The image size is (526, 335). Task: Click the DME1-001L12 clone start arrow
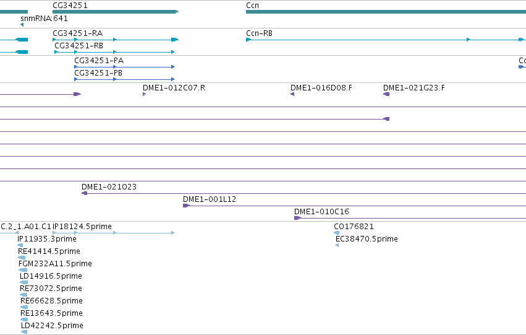point(186,206)
